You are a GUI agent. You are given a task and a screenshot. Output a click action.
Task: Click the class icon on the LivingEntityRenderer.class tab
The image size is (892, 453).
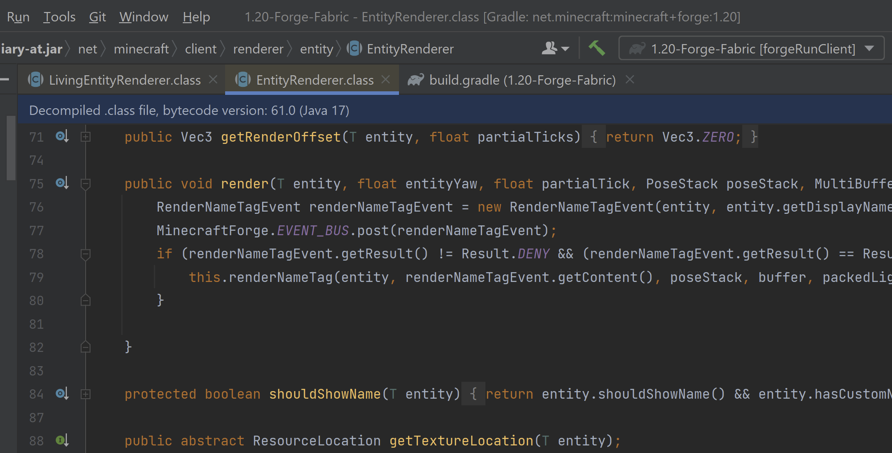[35, 79]
